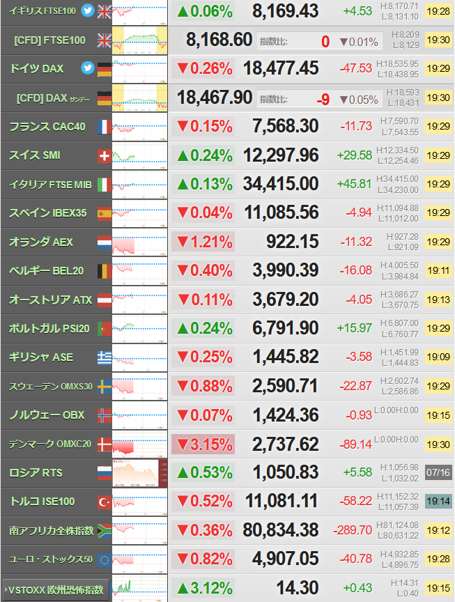
Task: Click the UK flag next to [CFD] FTSE100
Action: (105, 40)
